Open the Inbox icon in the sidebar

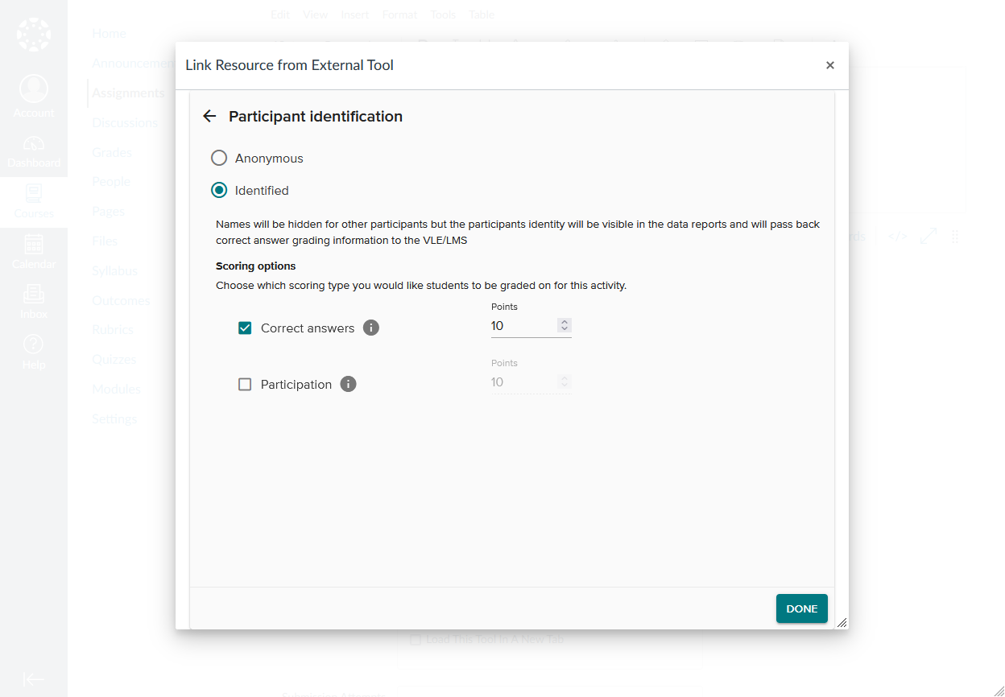click(34, 302)
